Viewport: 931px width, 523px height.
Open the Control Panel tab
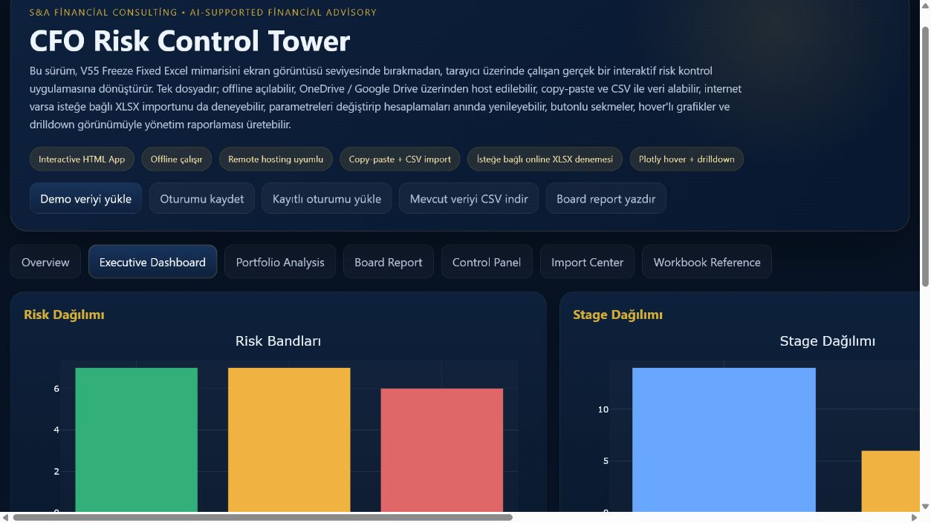coord(487,262)
